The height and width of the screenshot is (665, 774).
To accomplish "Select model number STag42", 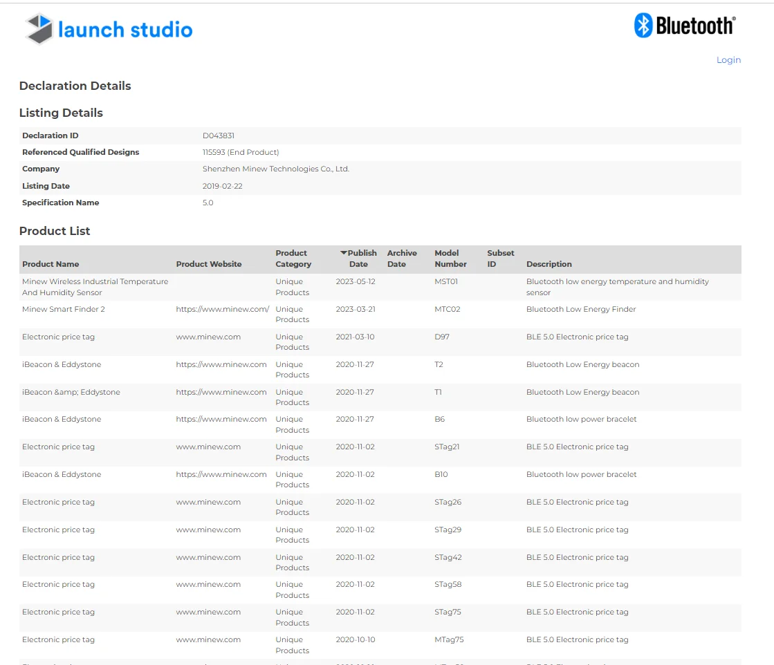I will coord(448,557).
